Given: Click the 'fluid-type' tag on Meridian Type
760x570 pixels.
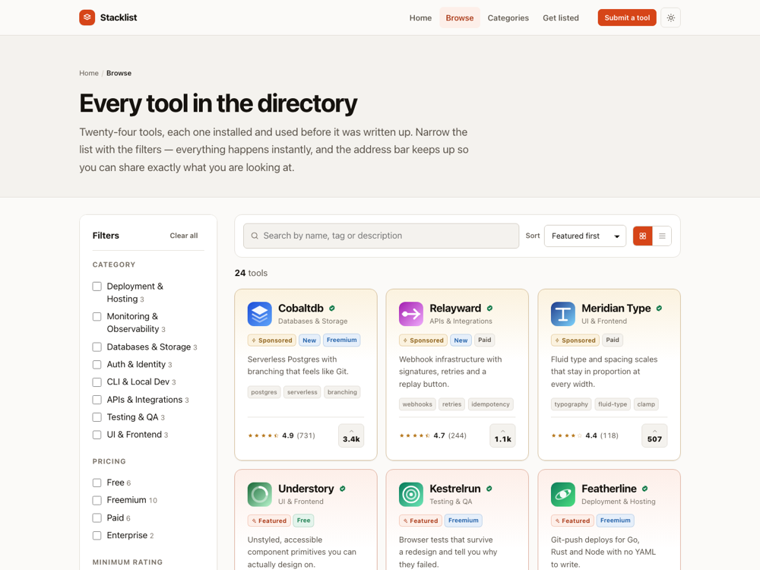Looking at the screenshot, I should 613,404.
